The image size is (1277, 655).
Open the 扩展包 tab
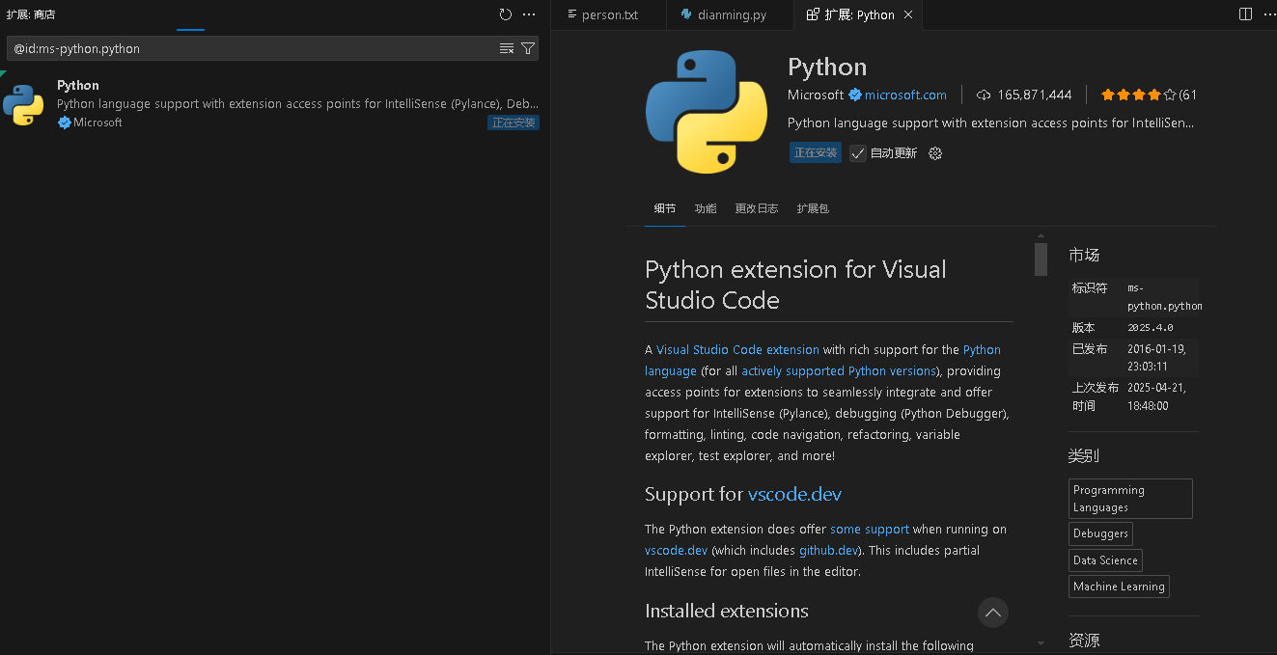[x=813, y=208]
